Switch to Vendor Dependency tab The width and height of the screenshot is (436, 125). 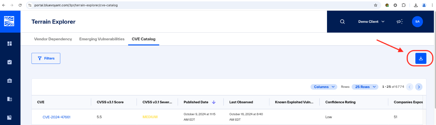coord(53,39)
